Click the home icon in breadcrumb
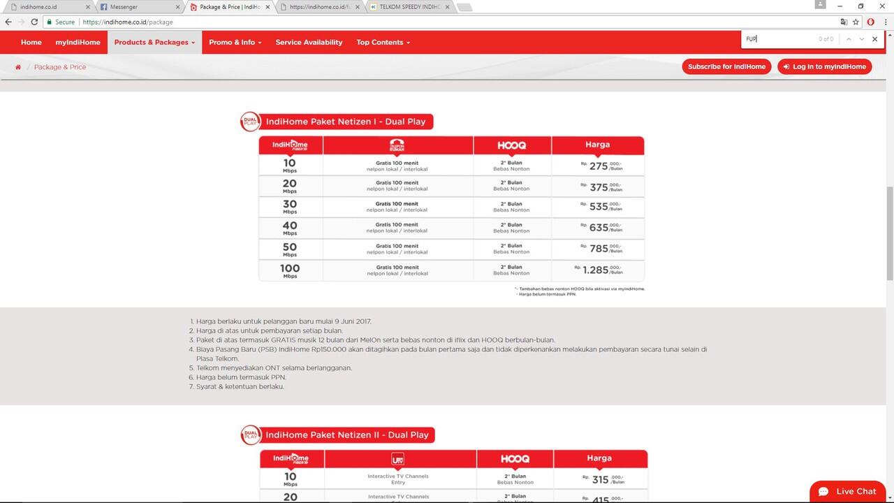 coord(18,67)
